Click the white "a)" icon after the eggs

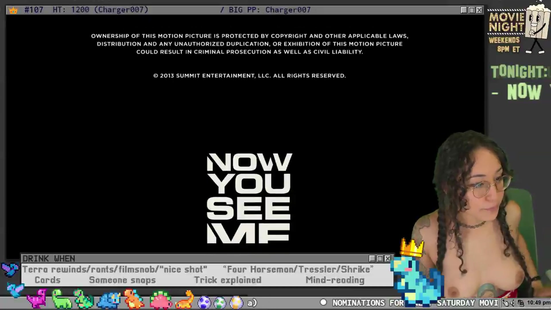[252, 303]
